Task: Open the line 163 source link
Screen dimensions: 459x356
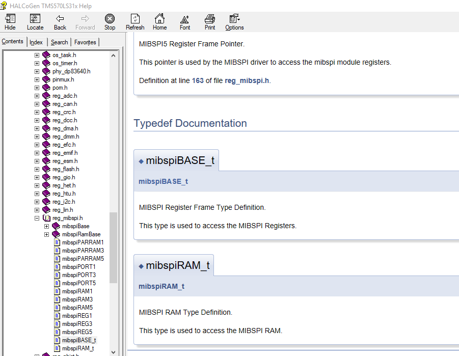Action: tap(198, 80)
